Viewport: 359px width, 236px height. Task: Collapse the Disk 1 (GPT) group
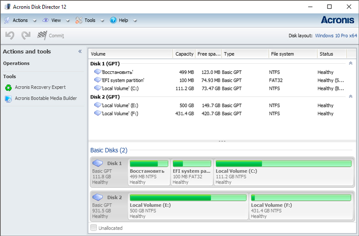tap(350, 63)
